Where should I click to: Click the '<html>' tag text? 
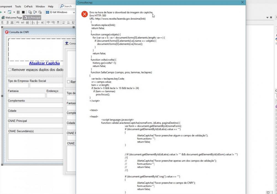point(94,110)
